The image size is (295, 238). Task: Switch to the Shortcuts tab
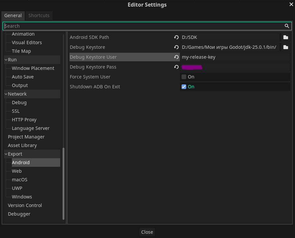click(39, 15)
